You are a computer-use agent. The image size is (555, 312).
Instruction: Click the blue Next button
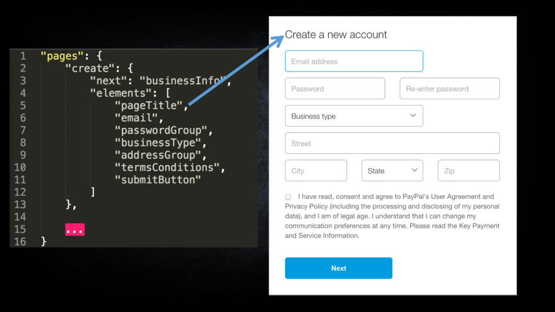click(x=339, y=268)
